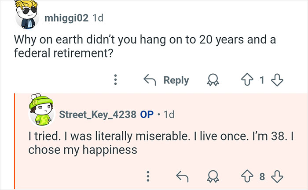Image resolution: width=308 pixels, height=190 pixels.
Task: Click the 1d timestamp on Street_Key_4238's reply
Action: click(x=169, y=115)
